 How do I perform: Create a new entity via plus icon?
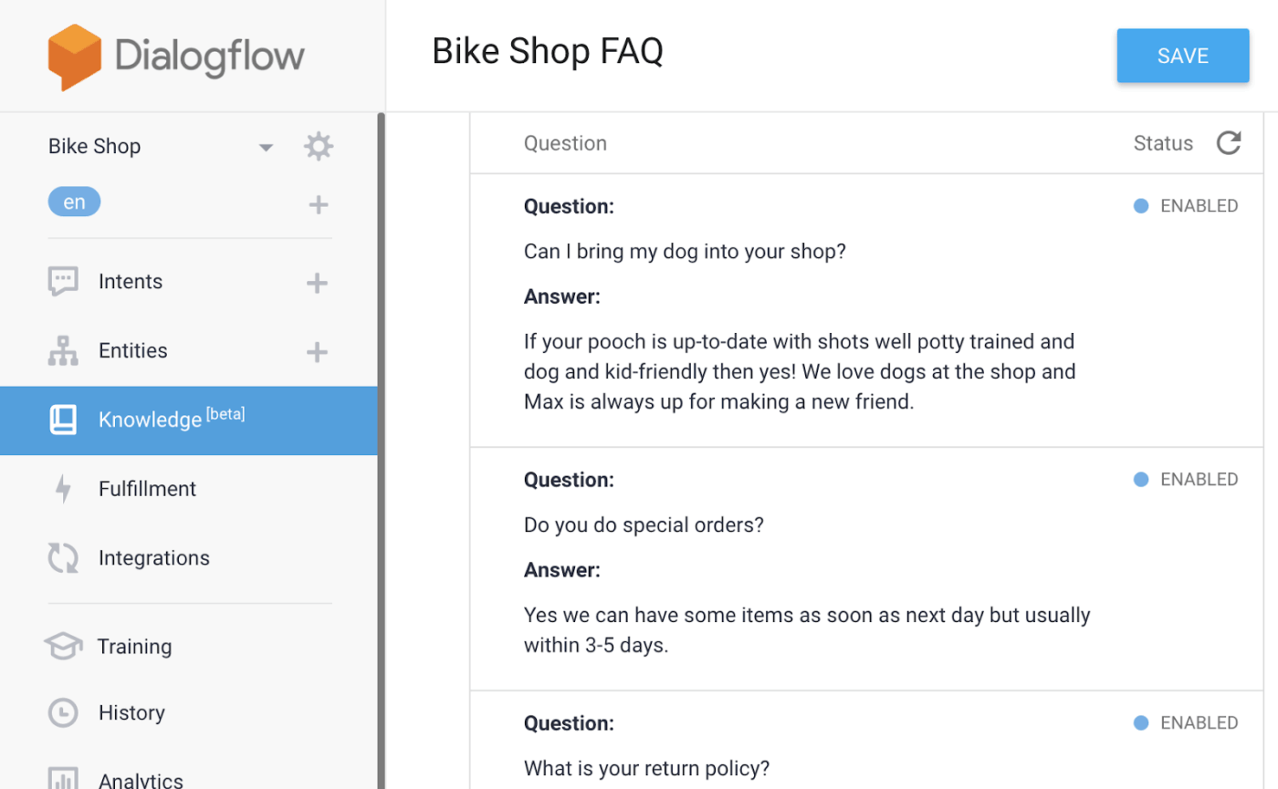(x=317, y=351)
